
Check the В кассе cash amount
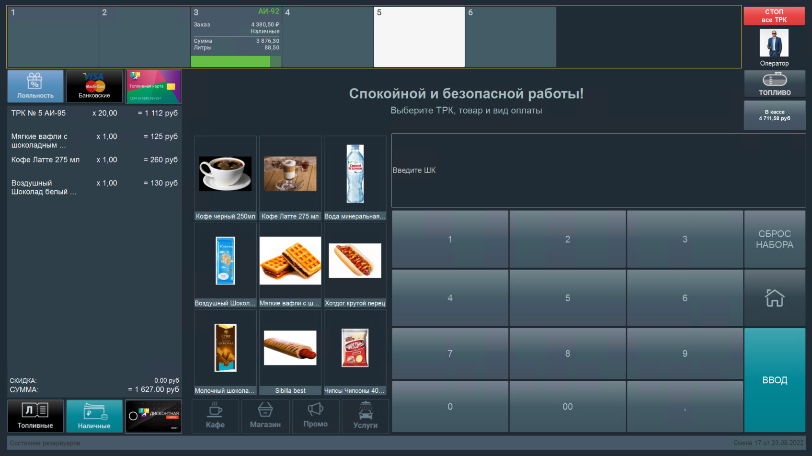[774, 115]
